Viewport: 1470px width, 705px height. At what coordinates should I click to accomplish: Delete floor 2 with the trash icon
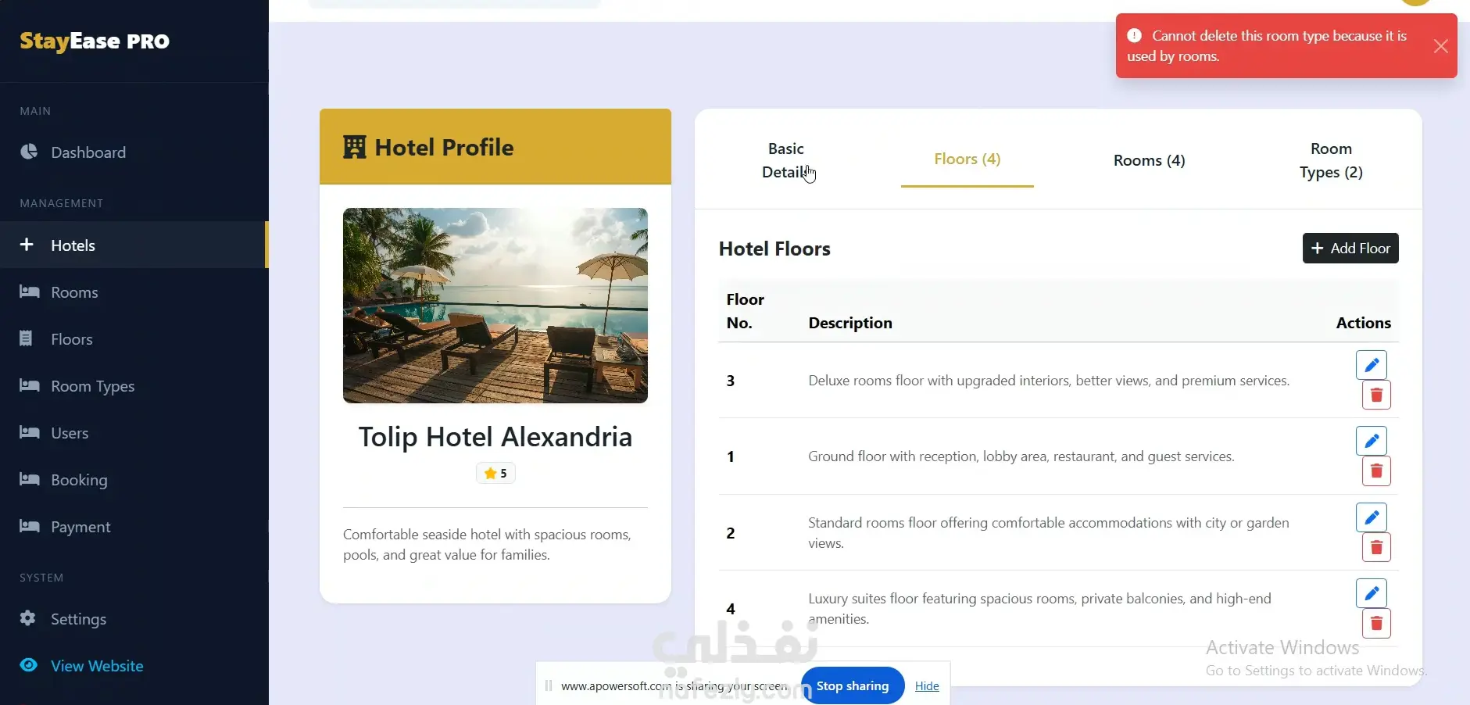[x=1376, y=547]
